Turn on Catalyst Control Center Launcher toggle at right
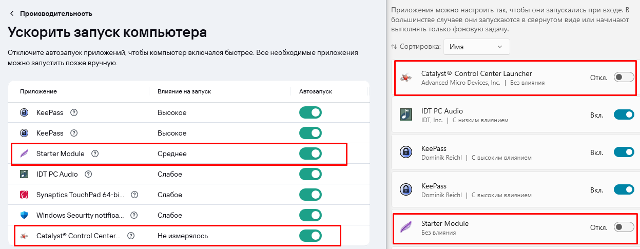 click(624, 78)
